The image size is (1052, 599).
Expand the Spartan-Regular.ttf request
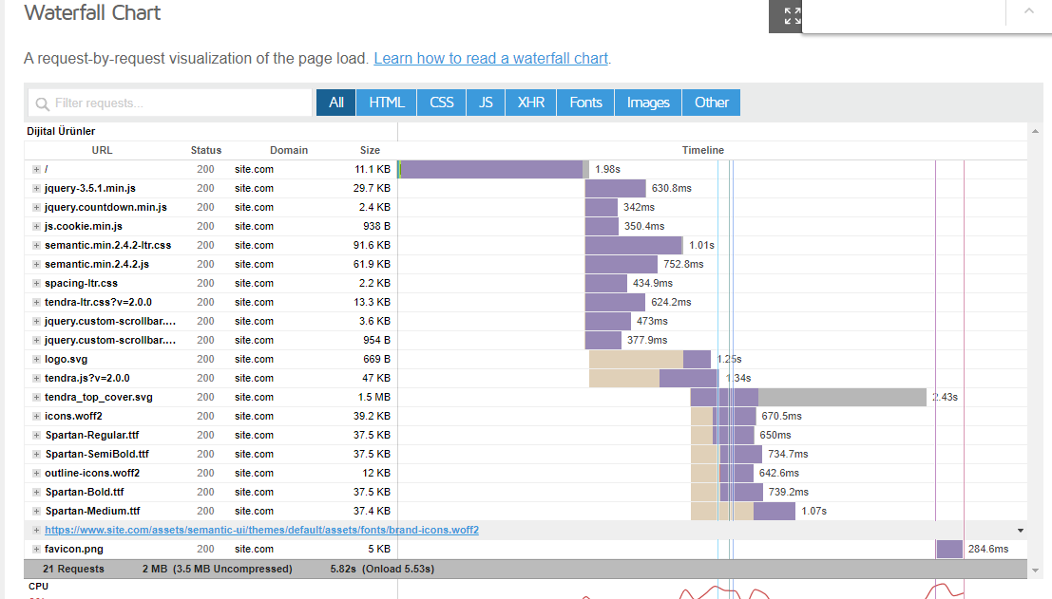36,435
